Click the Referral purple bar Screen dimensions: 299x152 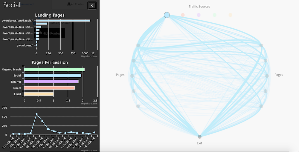tap(51, 82)
